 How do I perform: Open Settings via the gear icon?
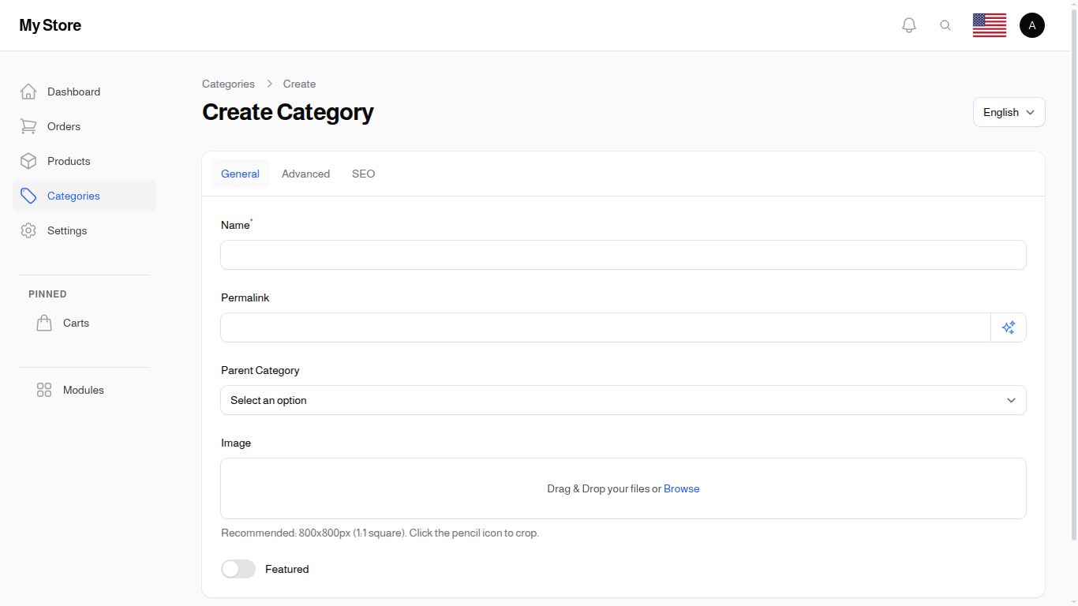point(28,230)
